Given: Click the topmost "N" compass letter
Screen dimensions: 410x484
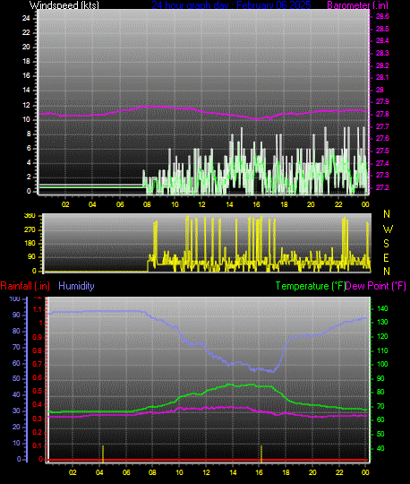Looking at the screenshot, I should (x=387, y=214).
